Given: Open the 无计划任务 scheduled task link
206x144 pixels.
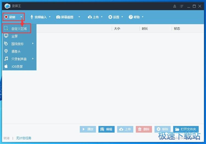Looking at the screenshot, I should click(x=24, y=138).
